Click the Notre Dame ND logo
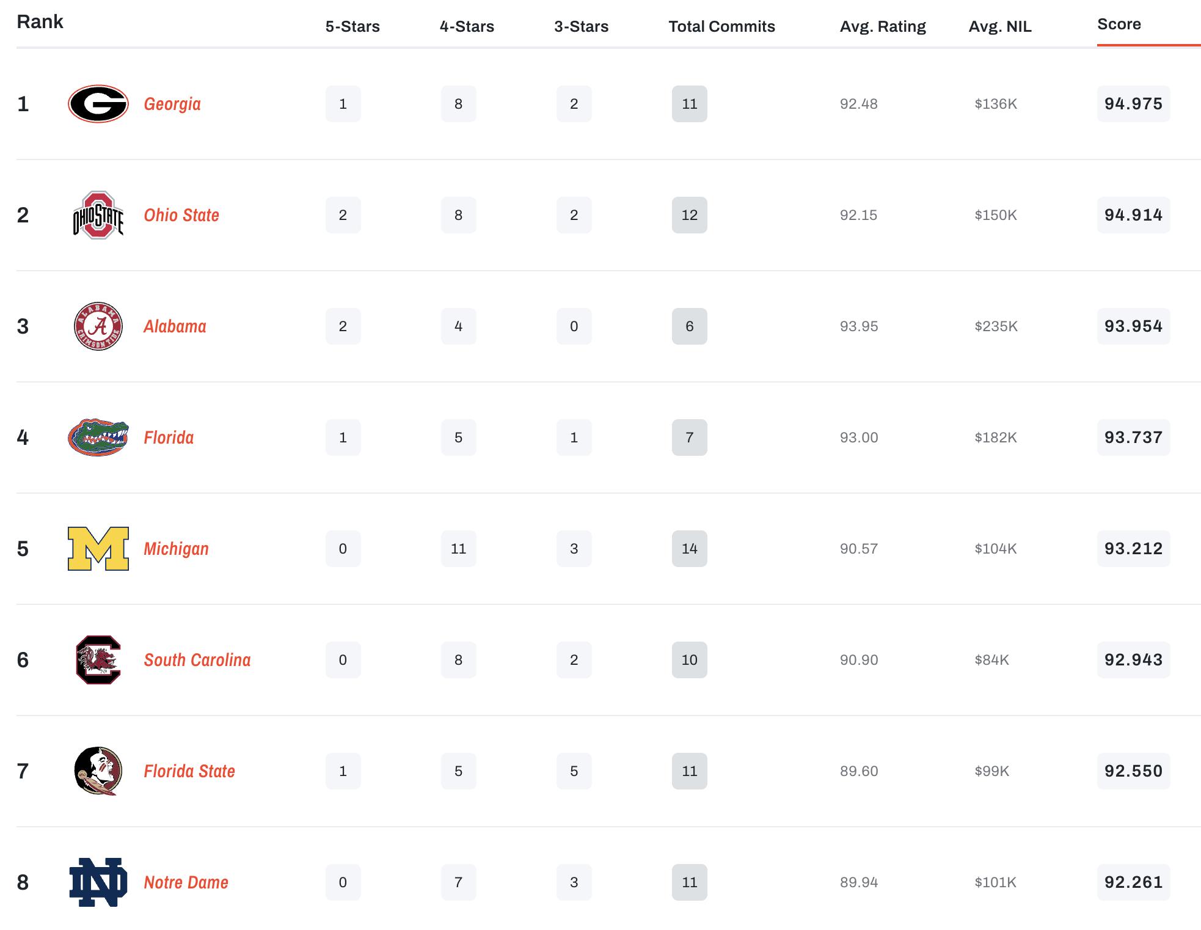The width and height of the screenshot is (1201, 930). (98, 882)
